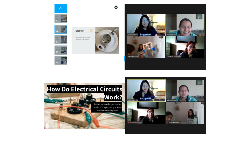Expand the dark circular down-chevron button

tap(116, 7)
